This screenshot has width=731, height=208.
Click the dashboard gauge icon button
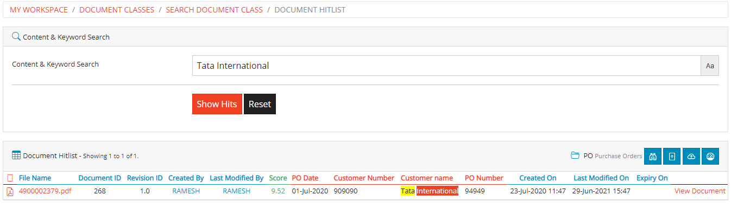click(710, 156)
